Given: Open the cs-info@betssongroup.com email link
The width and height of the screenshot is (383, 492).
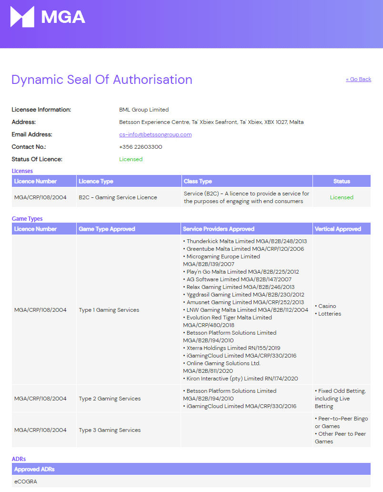Looking at the screenshot, I should (x=155, y=134).
